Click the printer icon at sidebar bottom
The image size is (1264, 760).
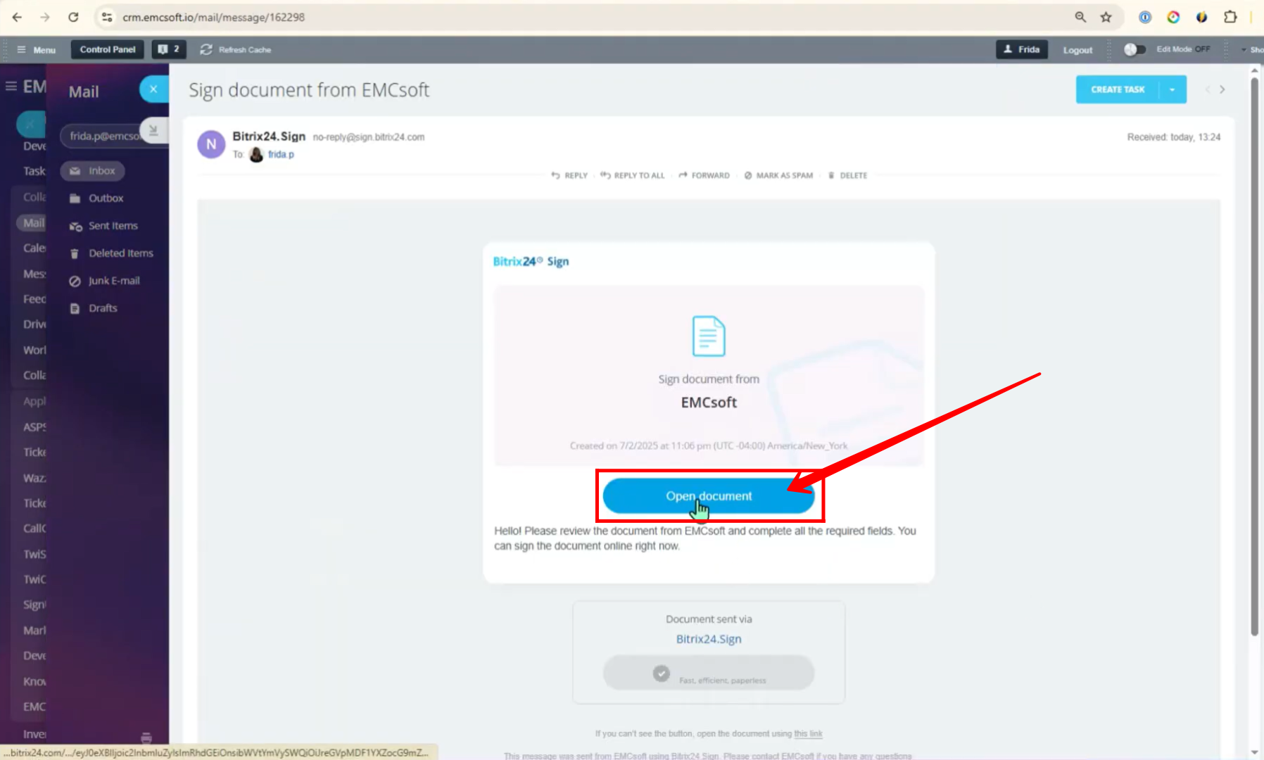pos(146,737)
